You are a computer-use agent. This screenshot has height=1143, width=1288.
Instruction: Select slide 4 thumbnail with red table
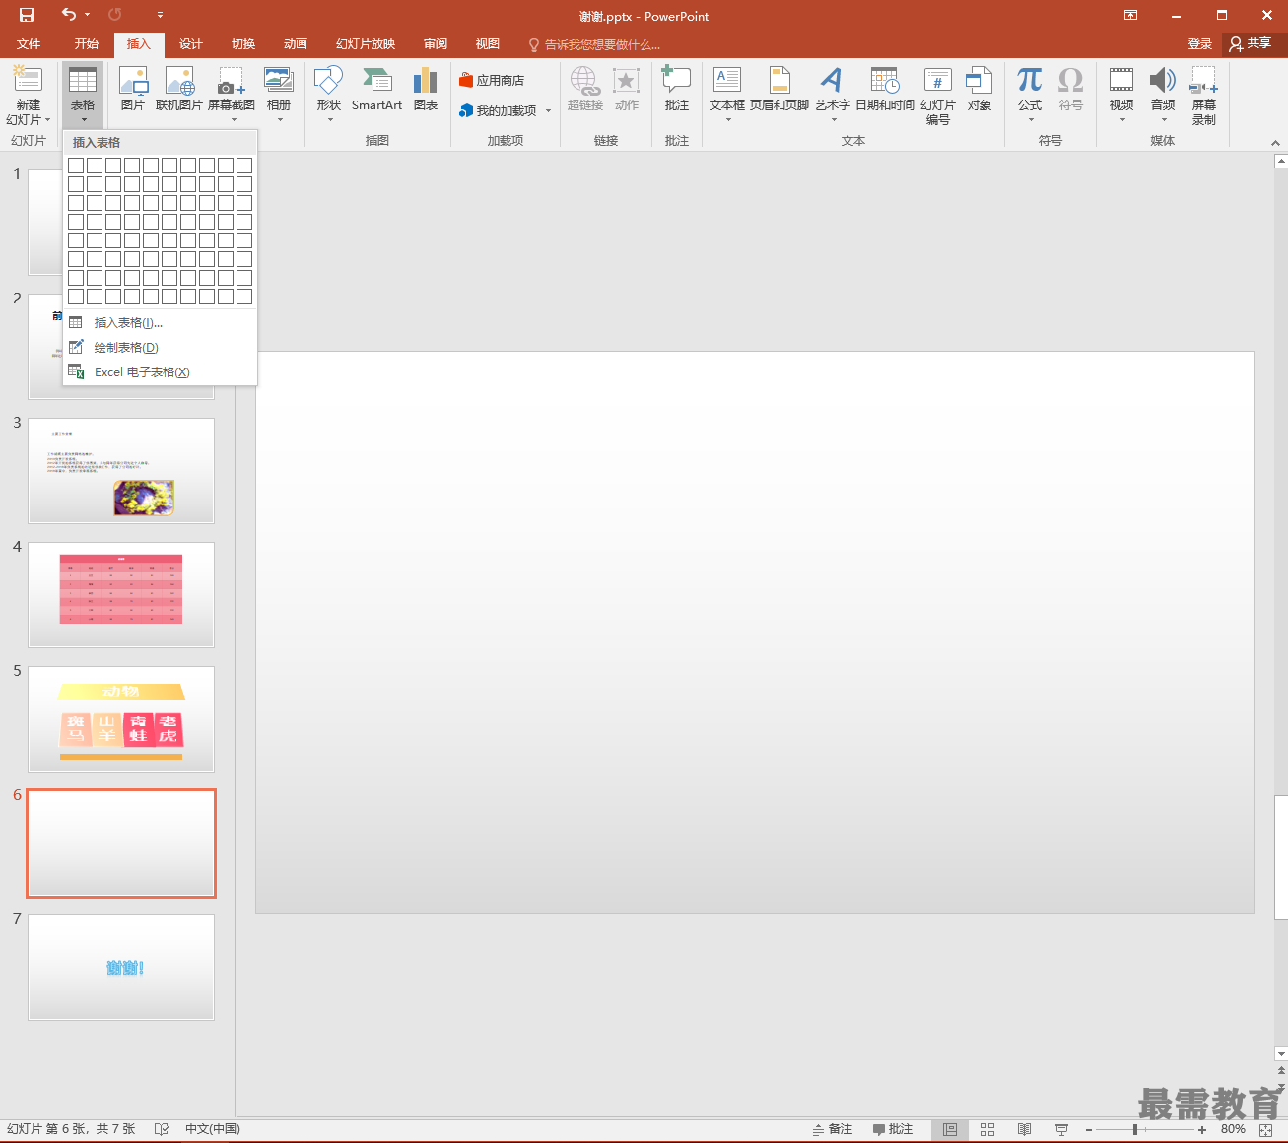coord(121,594)
